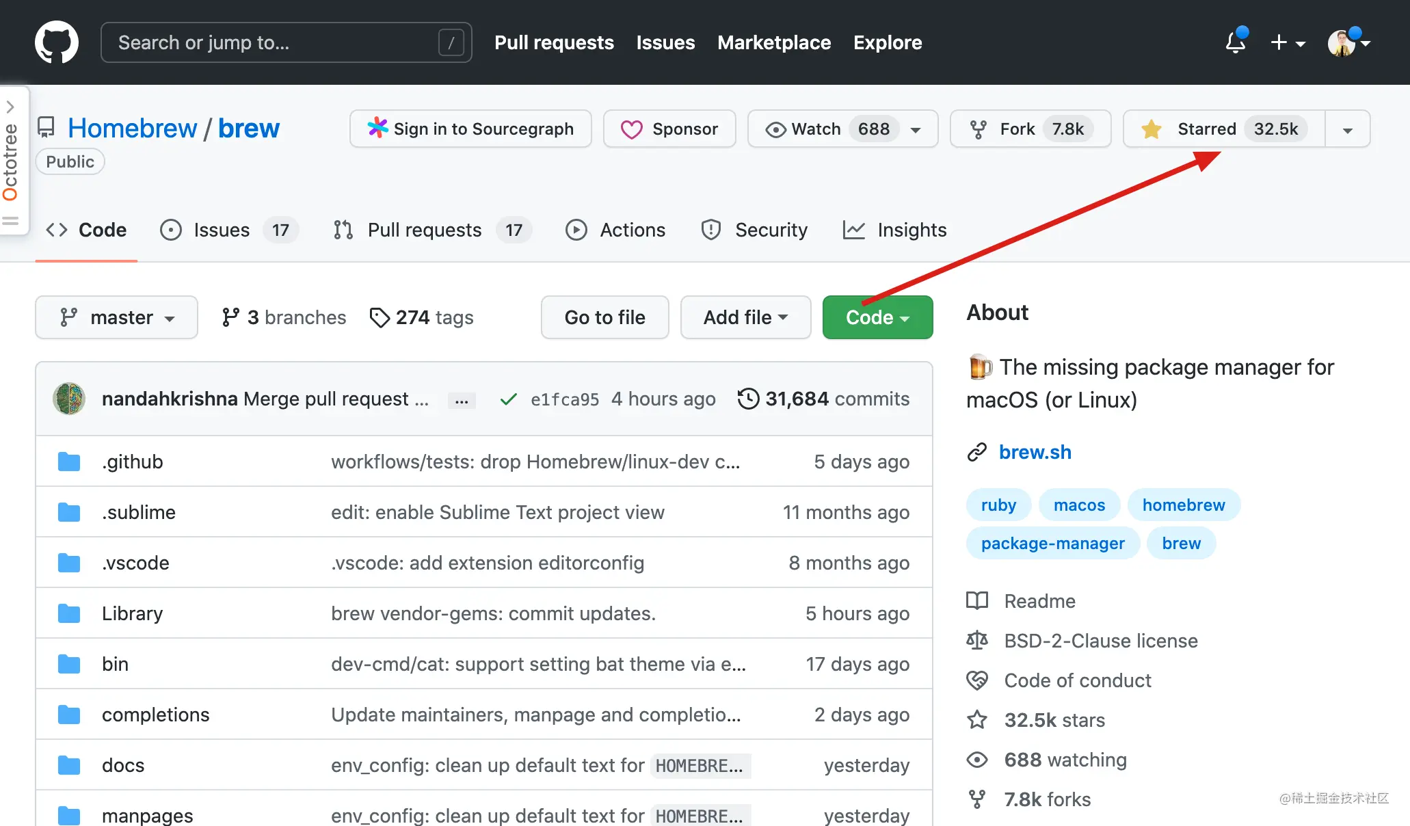Open the Watch 688 dropdown
The width and height of the screenshot is (1410, 826).
(842, 129)
